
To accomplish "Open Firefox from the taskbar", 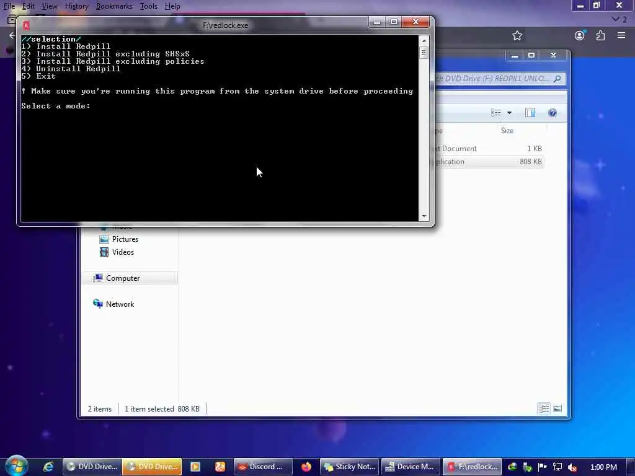I will 306,467.
